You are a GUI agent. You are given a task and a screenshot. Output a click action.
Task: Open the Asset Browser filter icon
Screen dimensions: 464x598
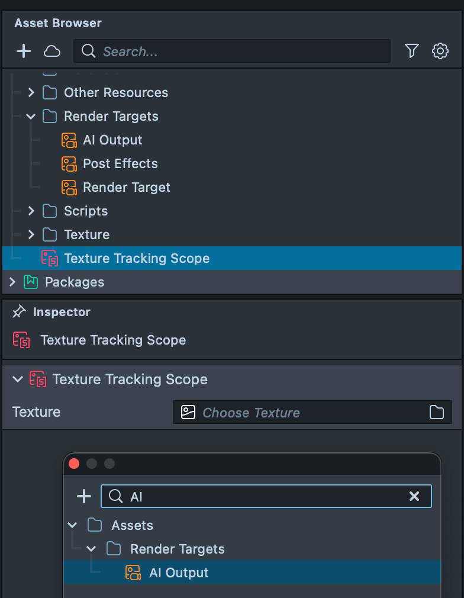pyautogui.click(x=412, y=52)
